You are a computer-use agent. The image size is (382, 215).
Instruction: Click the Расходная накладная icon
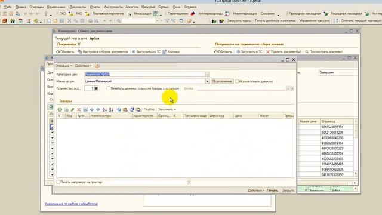pos(366,14)
